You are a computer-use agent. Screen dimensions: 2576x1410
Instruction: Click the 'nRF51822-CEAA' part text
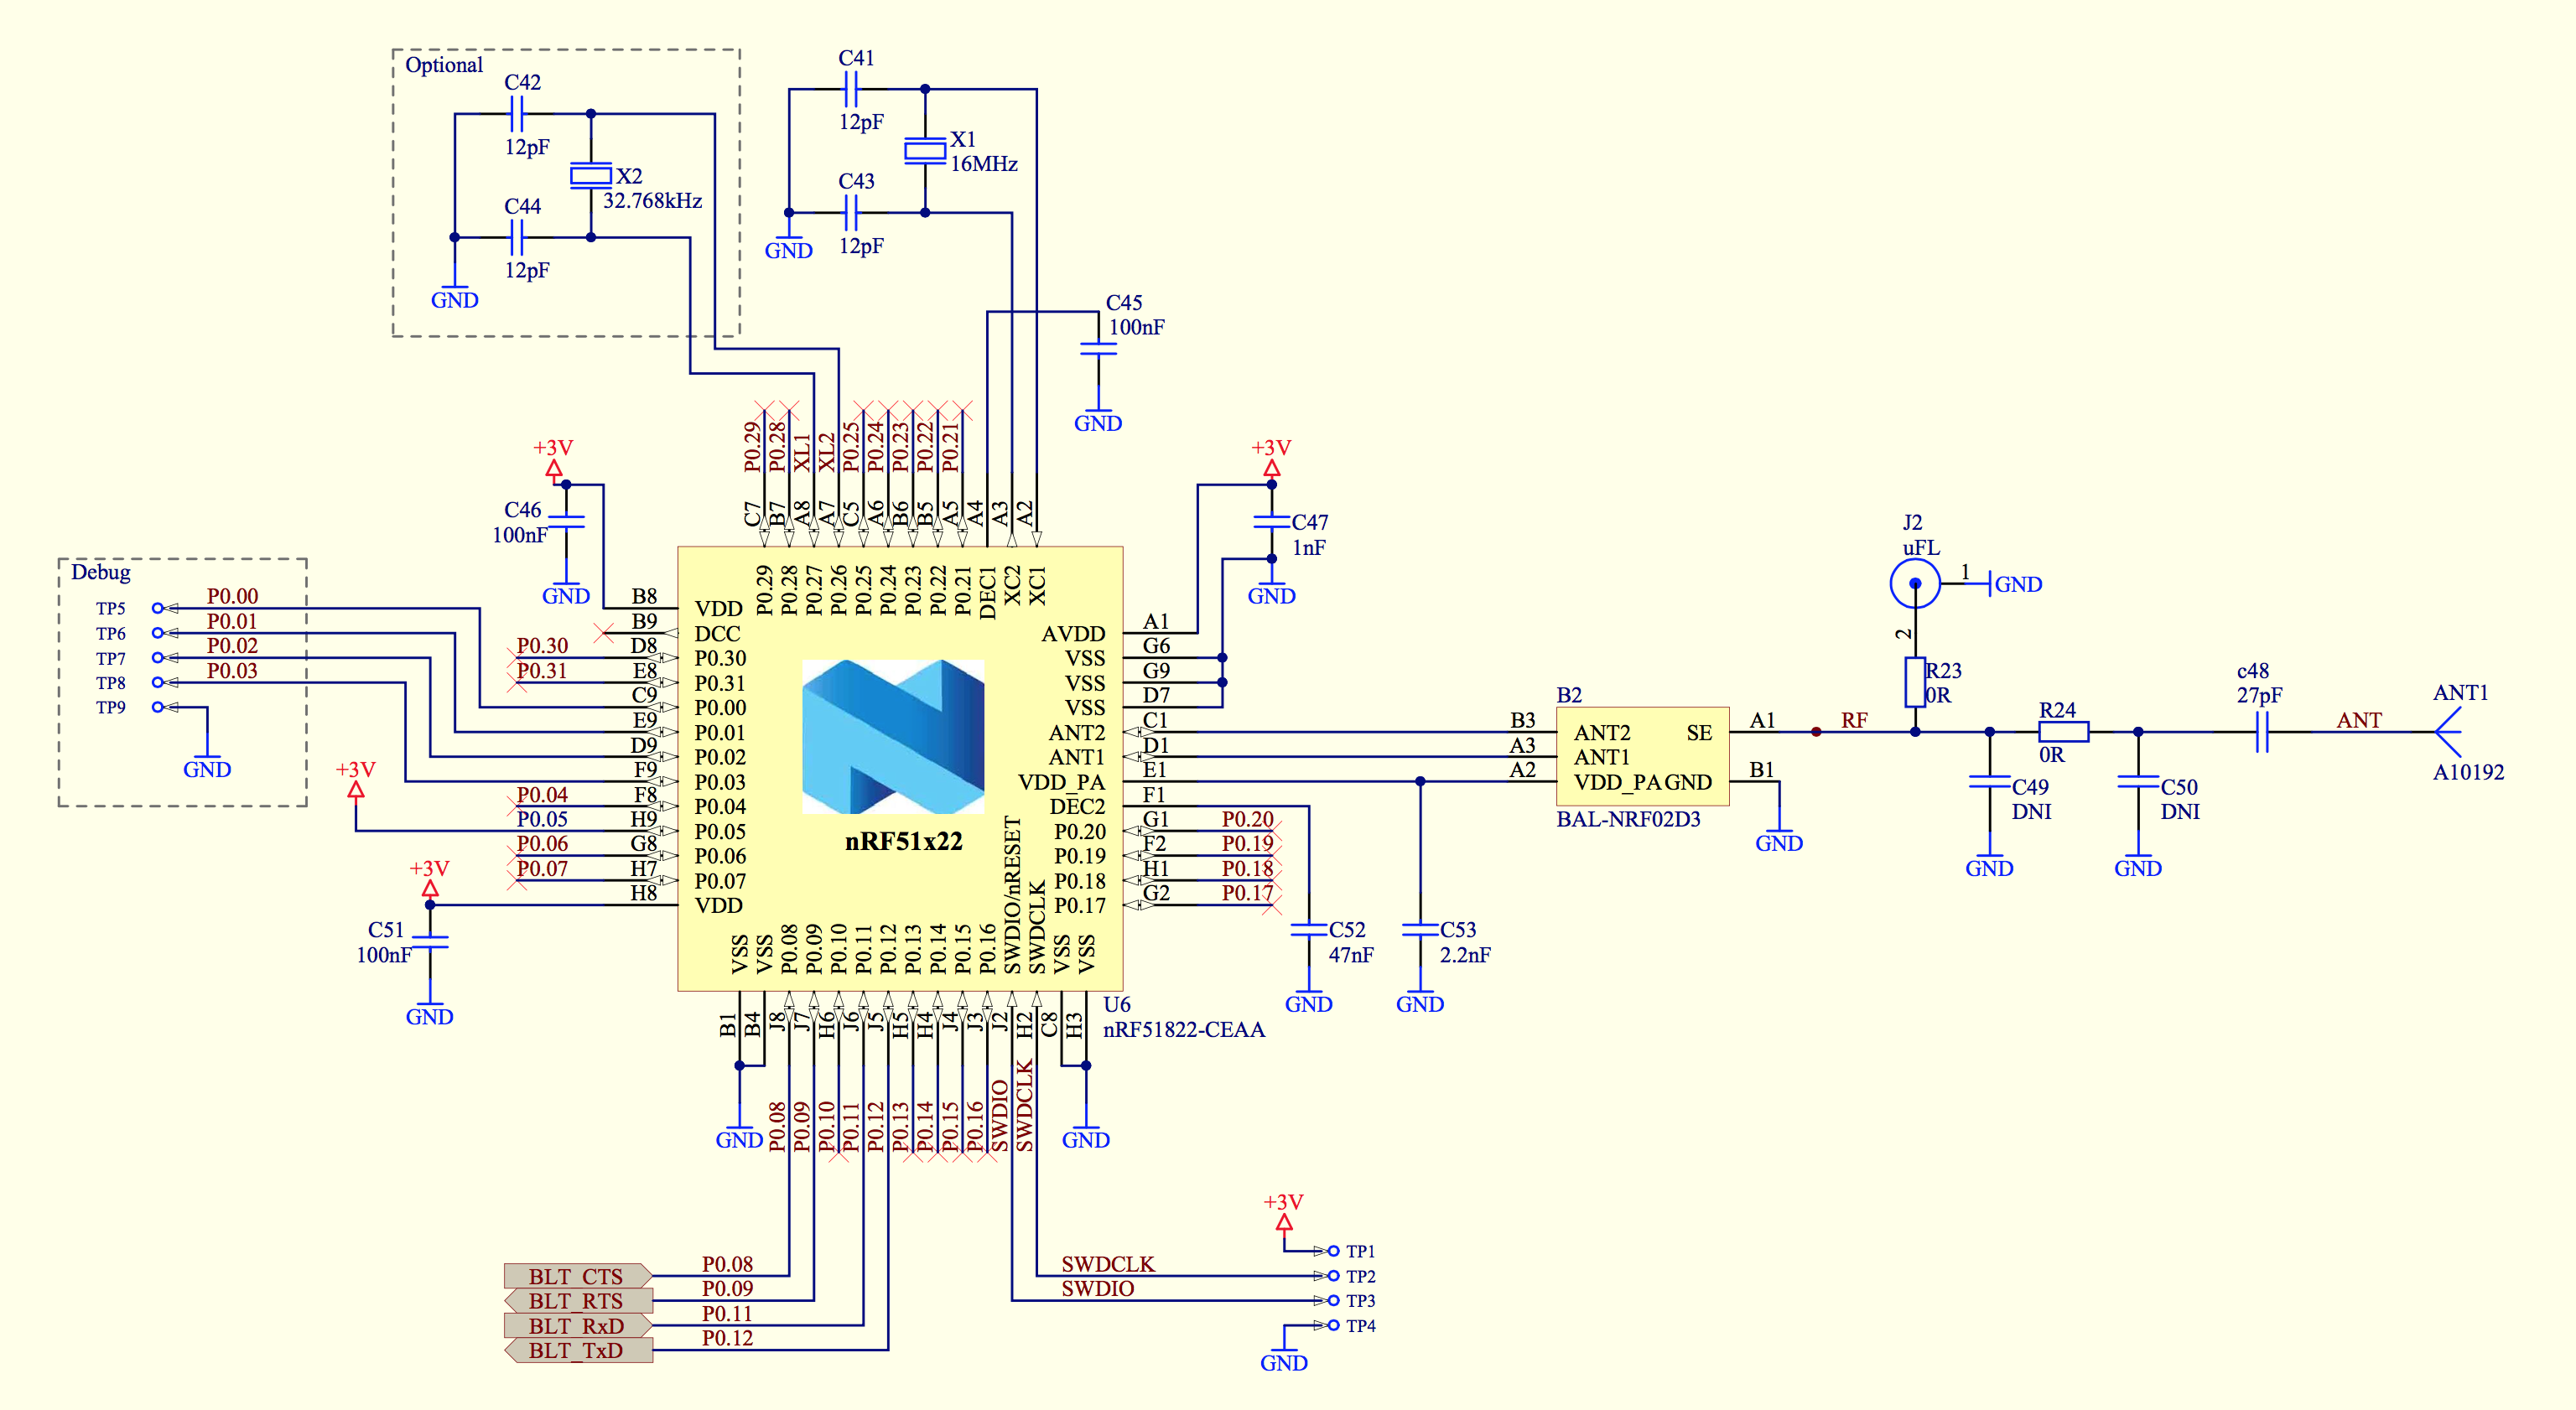[x=1184, y=1029]
